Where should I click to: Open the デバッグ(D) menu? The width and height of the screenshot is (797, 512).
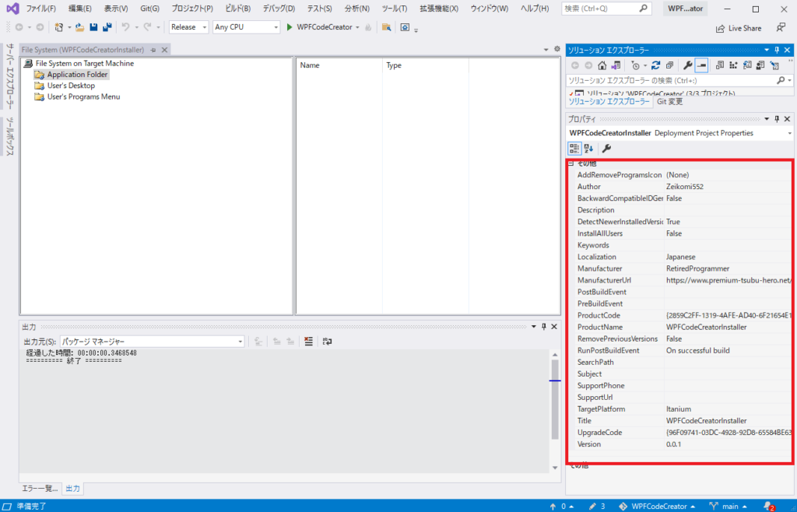coord(279,9)
